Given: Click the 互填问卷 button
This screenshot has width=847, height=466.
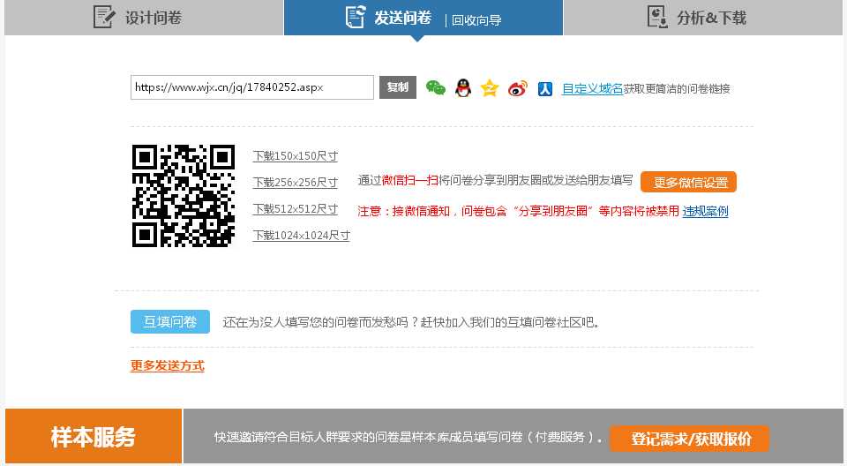Looking at the screenshot, I should [x=170, y=321].
